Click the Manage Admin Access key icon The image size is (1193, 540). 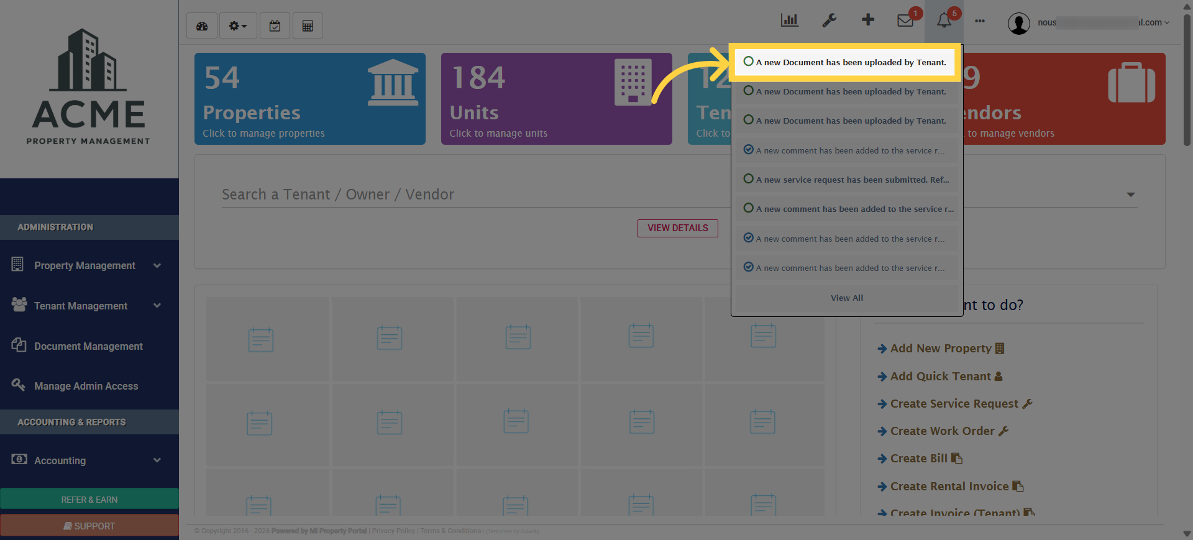tap(18, 385)
